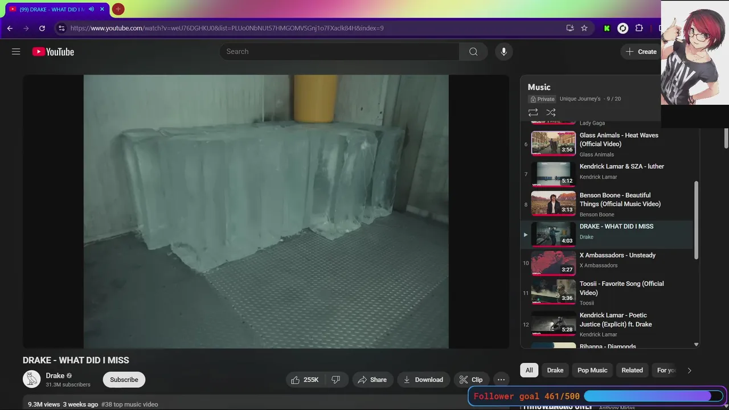Open a new tab with the plus button

click(x=118, y=9)
